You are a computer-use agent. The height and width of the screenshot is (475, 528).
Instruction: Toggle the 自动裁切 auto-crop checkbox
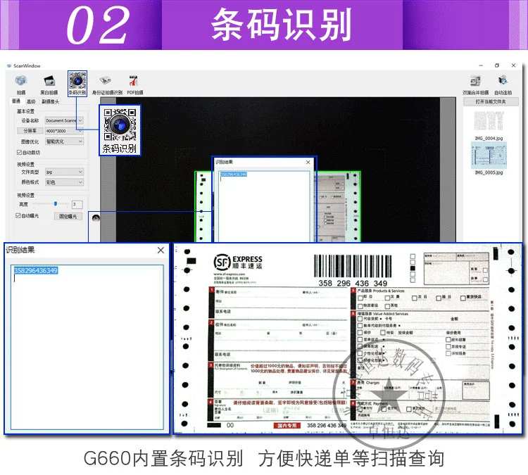19,153
